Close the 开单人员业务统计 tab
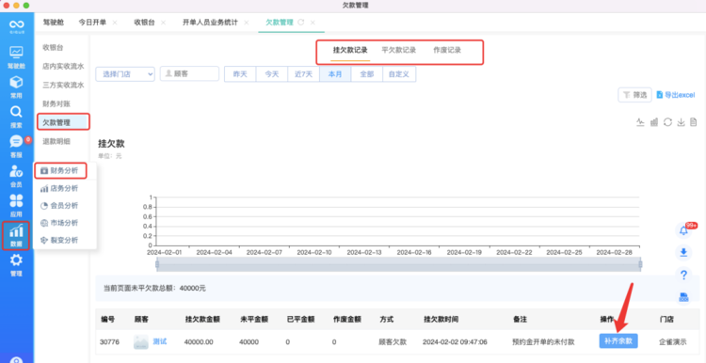Screen dimensions: 706x363 click(x=247, y=23)
